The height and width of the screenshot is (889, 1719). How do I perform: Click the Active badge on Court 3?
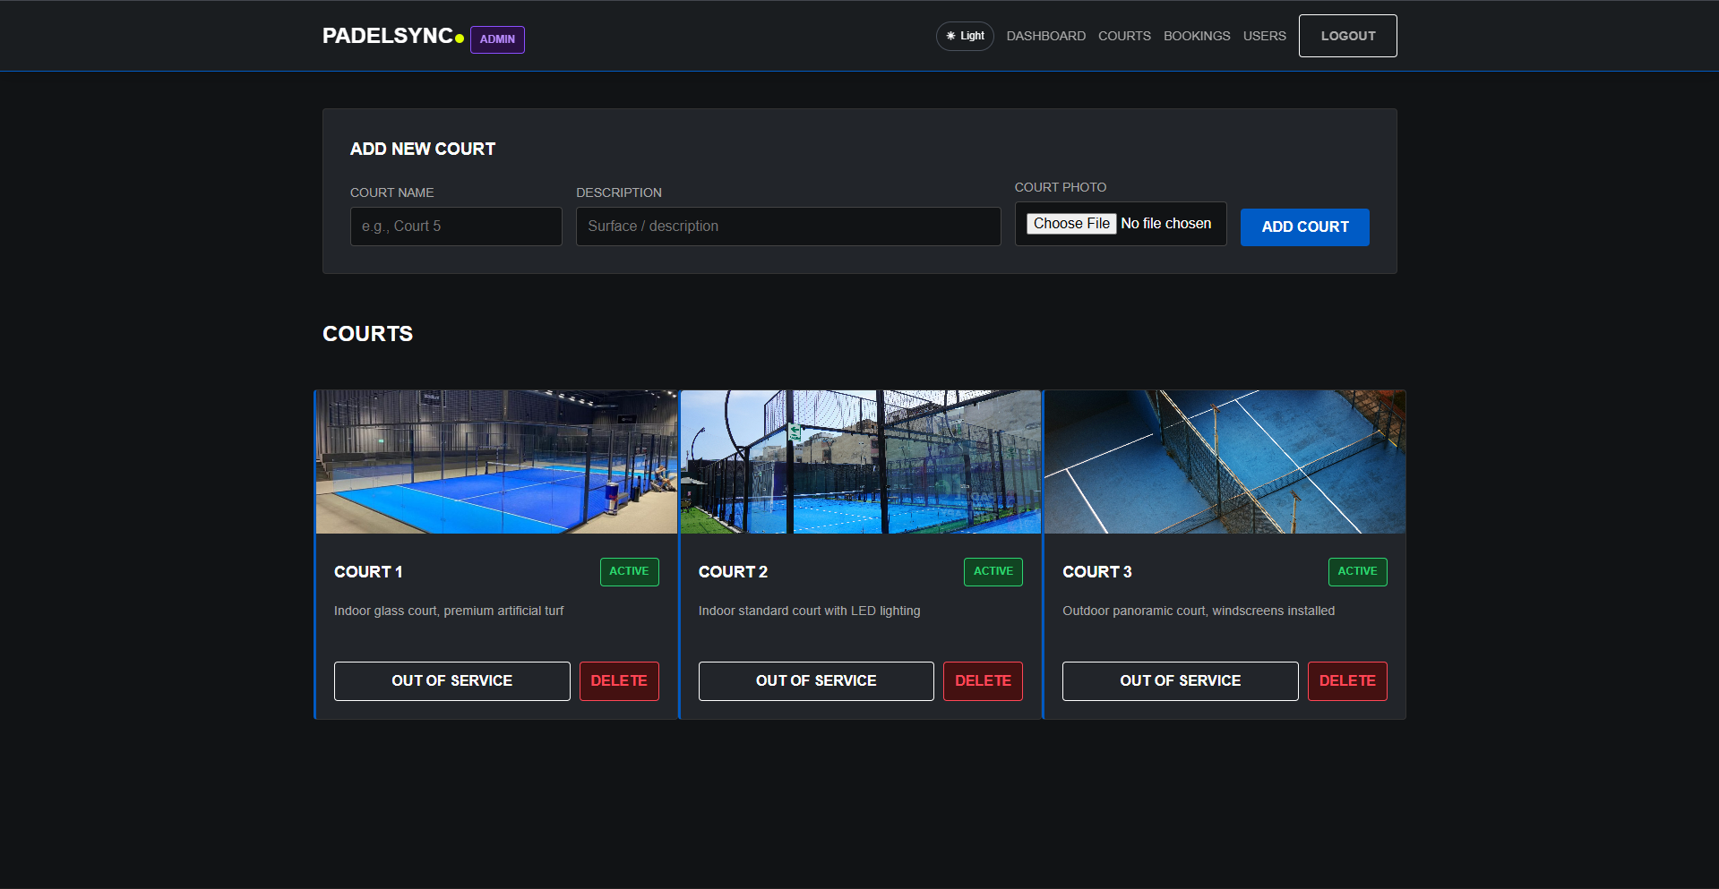tap(1357, 572)
